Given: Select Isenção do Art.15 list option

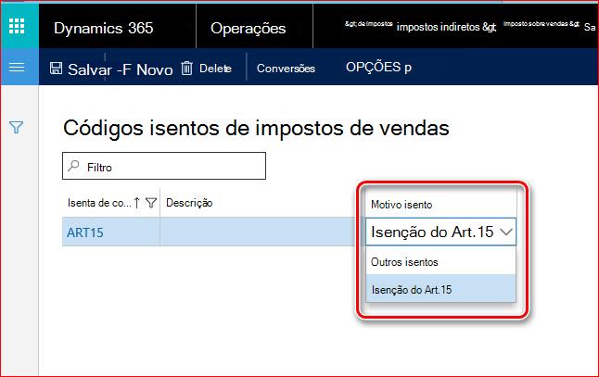Looking at the screenshot, I should 440,289.
